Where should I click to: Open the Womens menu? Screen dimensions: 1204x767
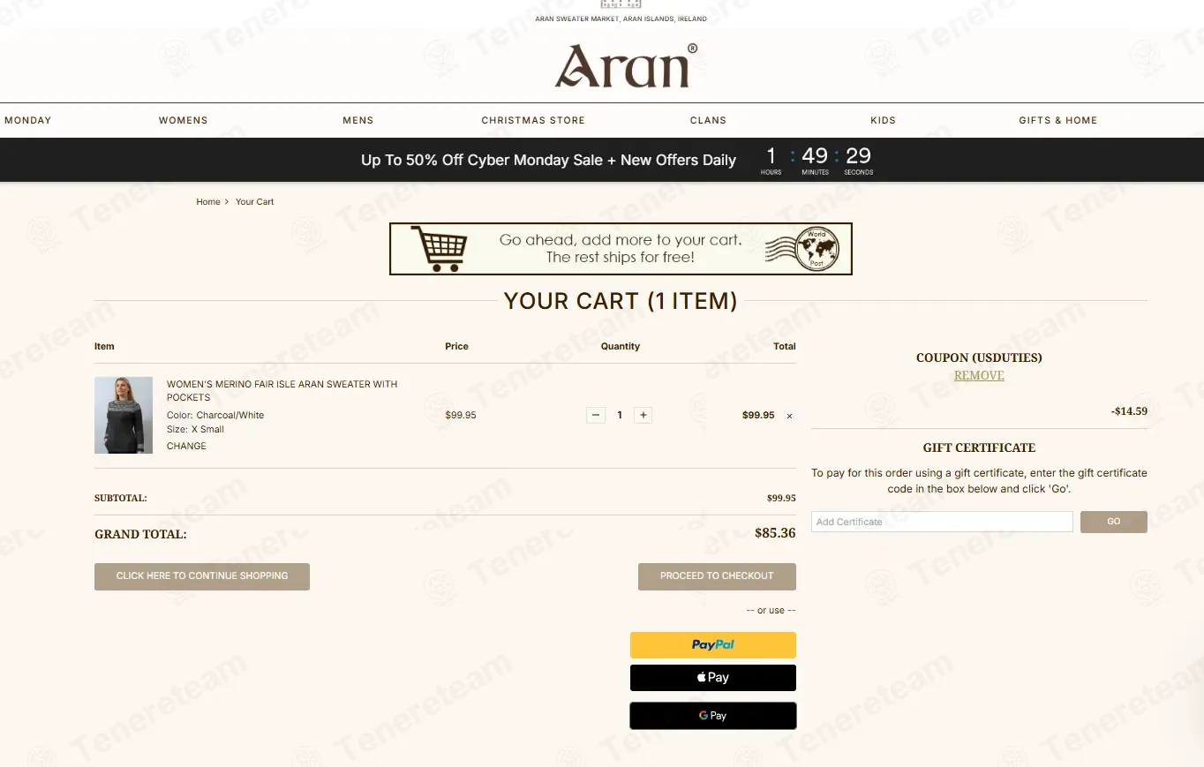point(183,120)
